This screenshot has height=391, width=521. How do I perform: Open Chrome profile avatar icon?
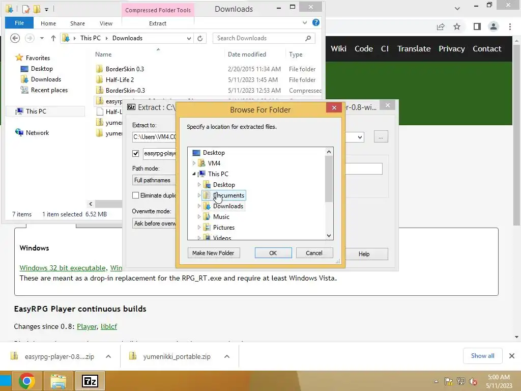click(x=494, y=26)
